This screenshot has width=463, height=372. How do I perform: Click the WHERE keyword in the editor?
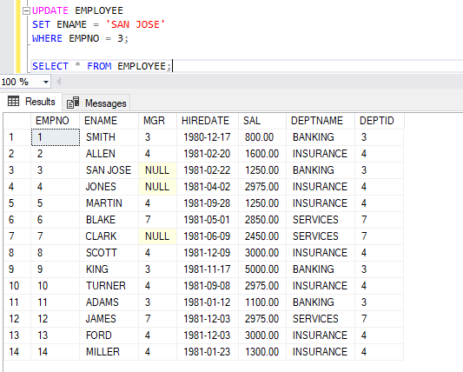pyautogui.click(x=47, y=38)
